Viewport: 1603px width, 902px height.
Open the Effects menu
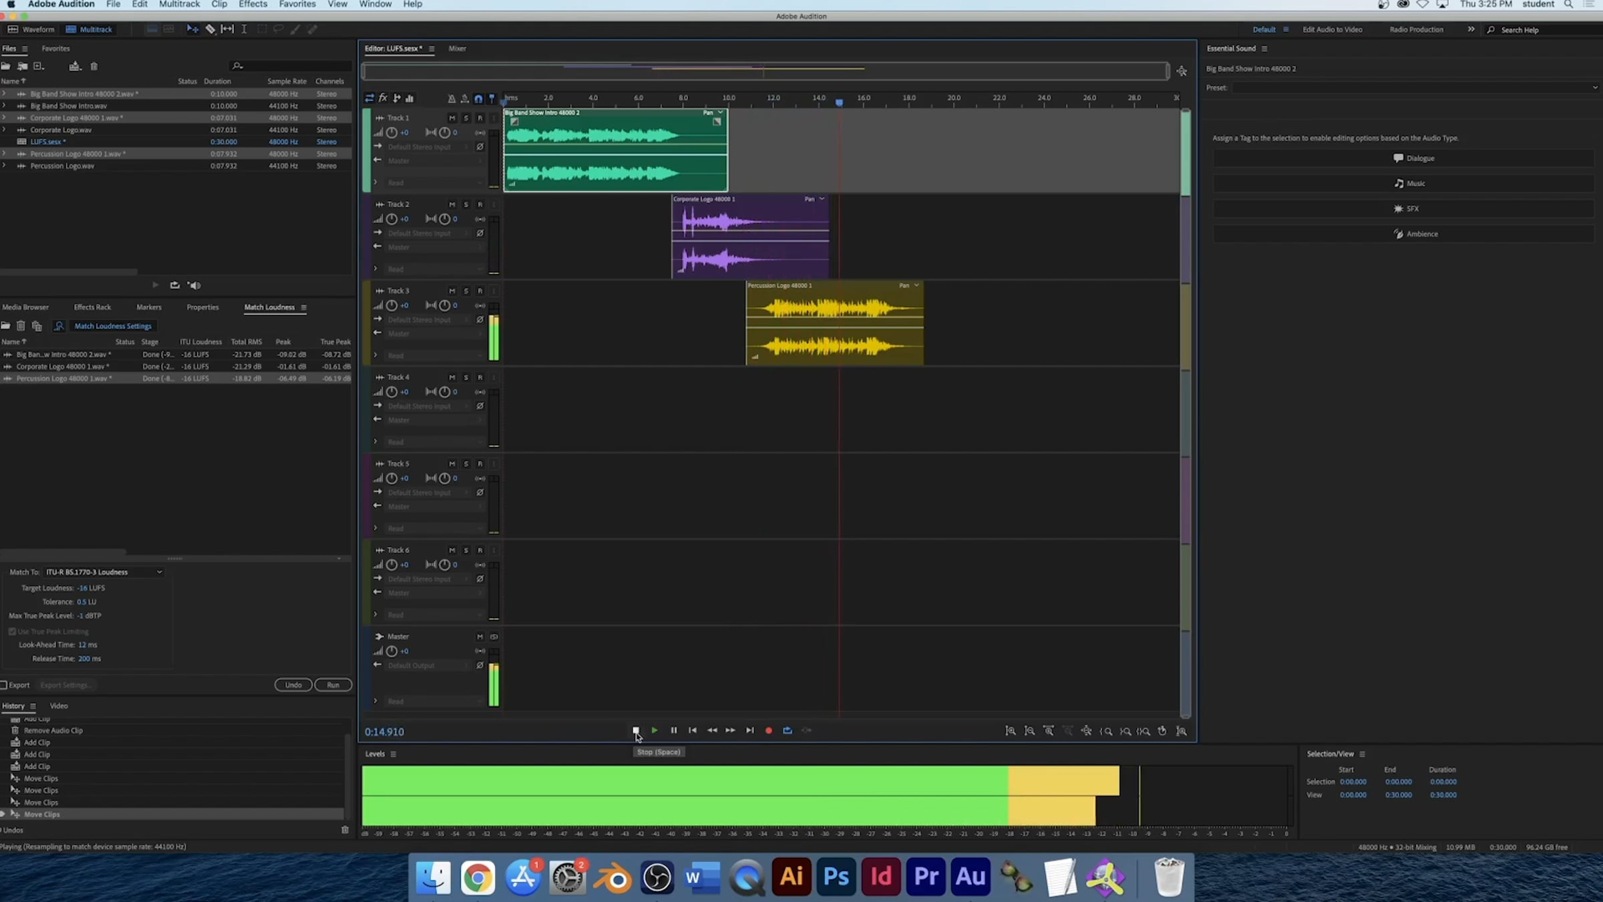[x=252, y=4]
